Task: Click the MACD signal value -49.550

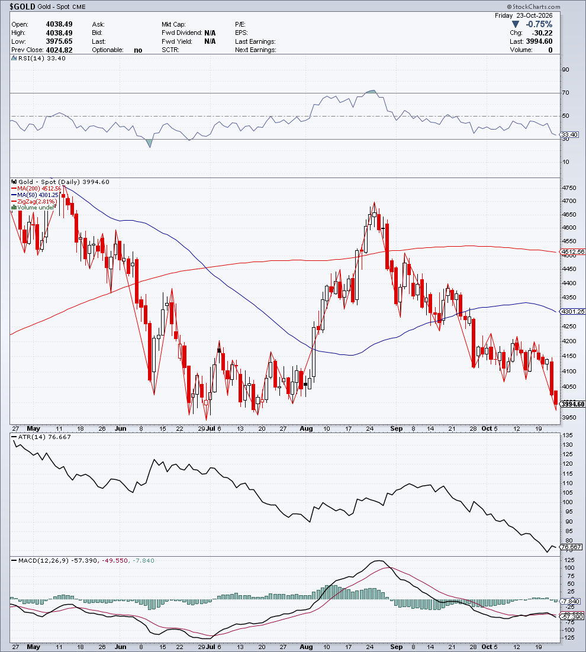Action: (x=115, y=561)
